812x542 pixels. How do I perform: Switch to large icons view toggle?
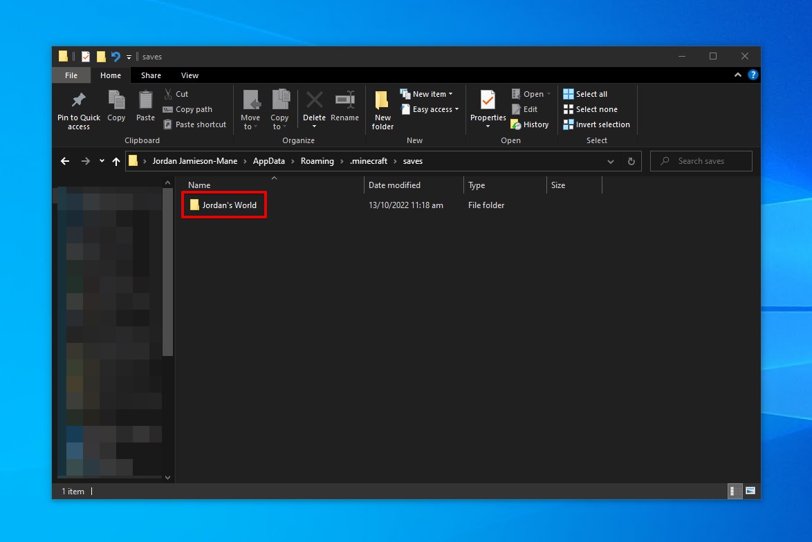749,491
